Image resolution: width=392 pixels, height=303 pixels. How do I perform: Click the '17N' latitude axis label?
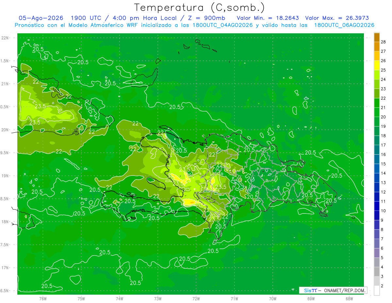click(6, 268)
